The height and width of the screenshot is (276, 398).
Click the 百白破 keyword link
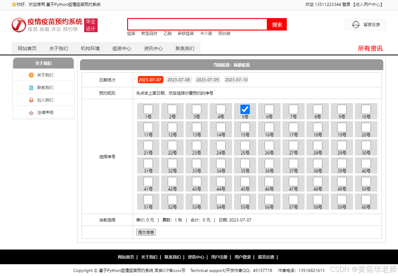click(x=224, y=33)
